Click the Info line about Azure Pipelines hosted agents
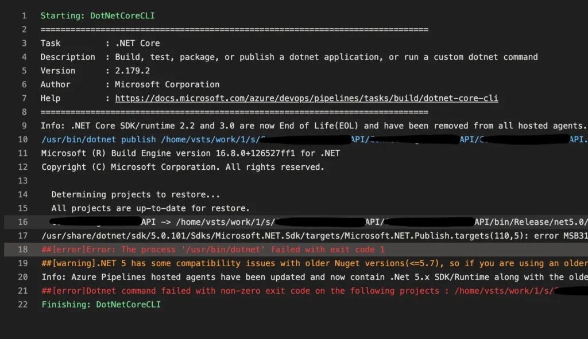The height and width of the screenshot is (339, 588). point(315,277)
